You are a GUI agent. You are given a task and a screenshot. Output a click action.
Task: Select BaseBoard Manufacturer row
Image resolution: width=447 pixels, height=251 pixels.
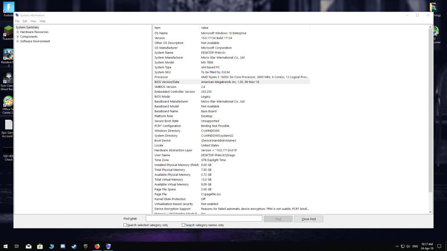232,102
